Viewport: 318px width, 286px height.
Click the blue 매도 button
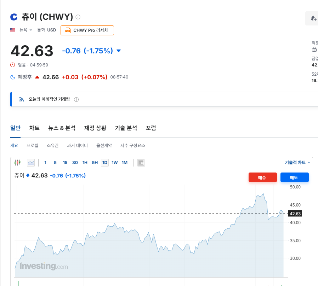click(x=295, y=177)
